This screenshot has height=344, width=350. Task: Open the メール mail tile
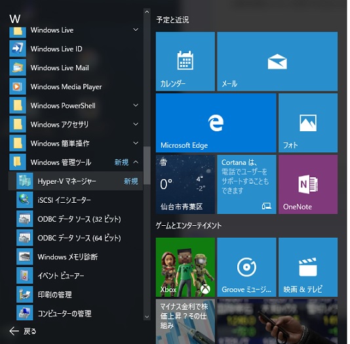pos(277,61)
